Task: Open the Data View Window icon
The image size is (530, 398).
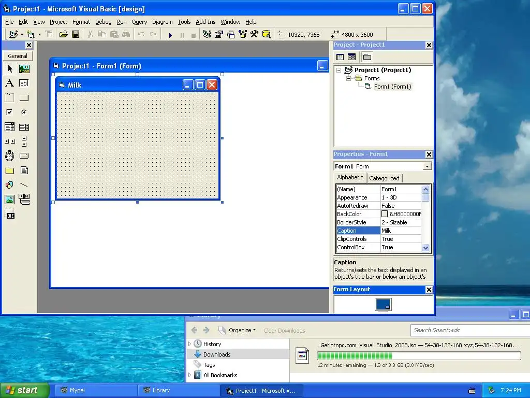Action: [x=267, y=35]
